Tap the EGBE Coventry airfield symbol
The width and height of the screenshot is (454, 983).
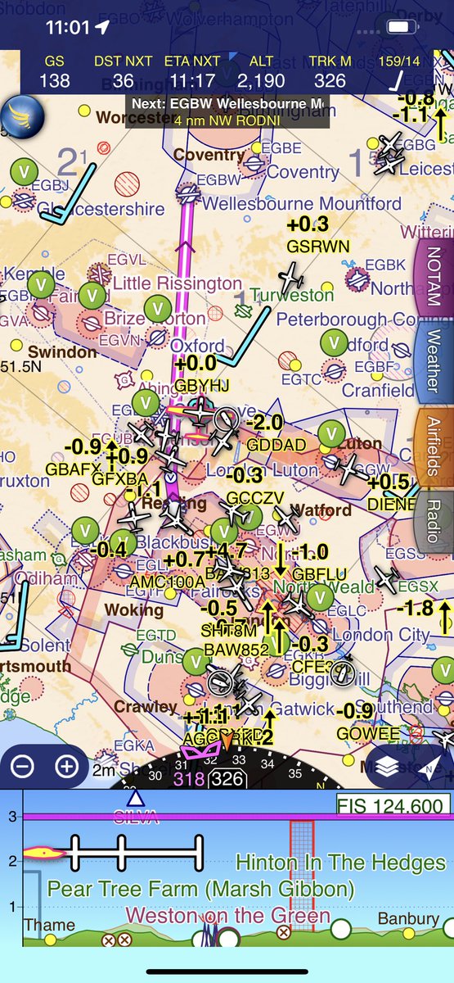[x=254, y=163]
